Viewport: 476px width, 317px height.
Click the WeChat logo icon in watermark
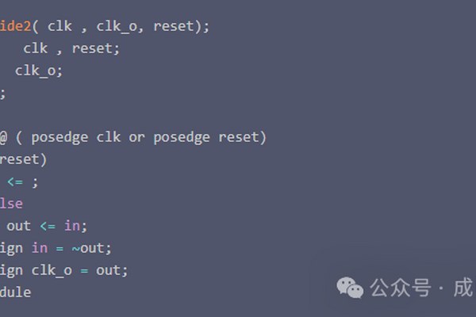pos(348,286)
